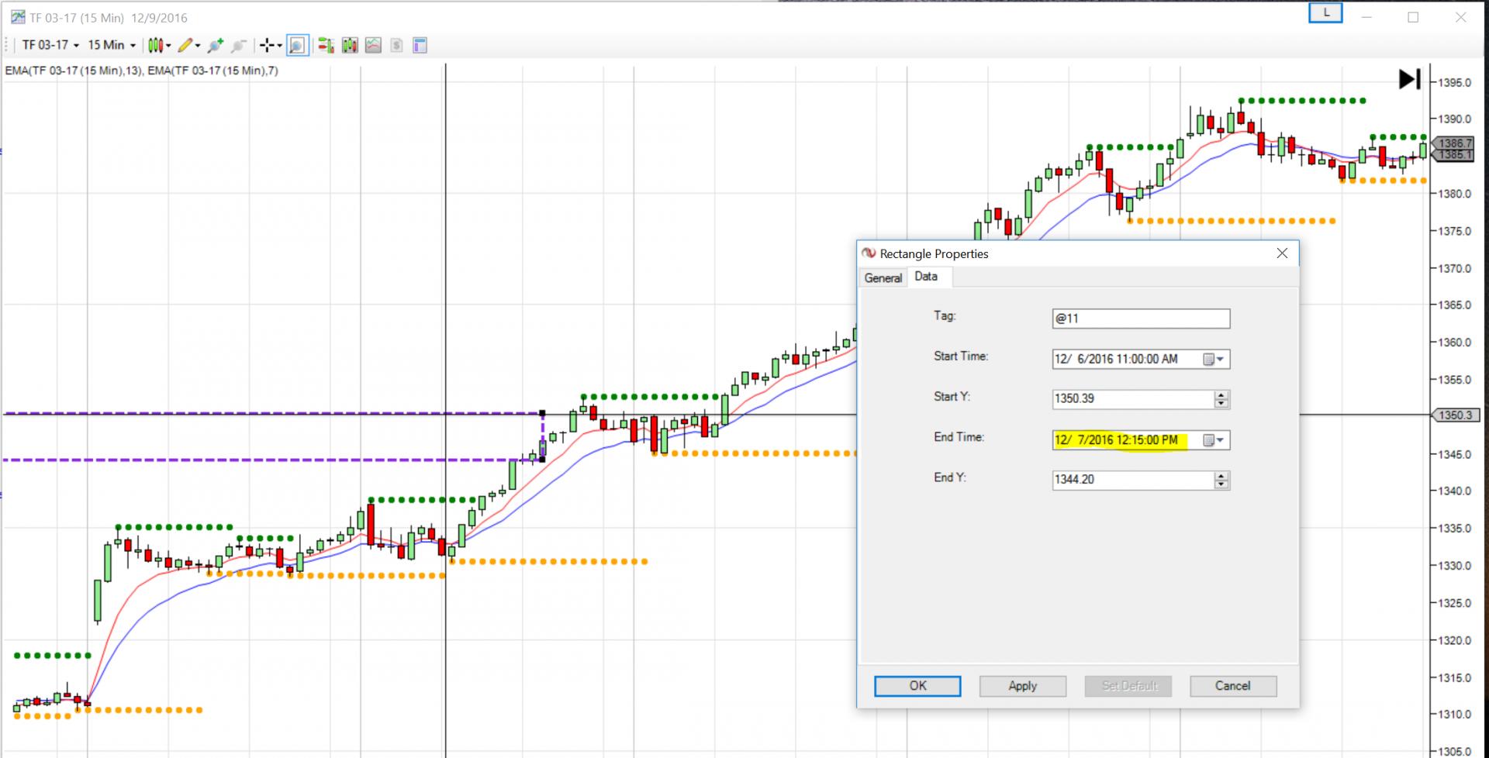
Task: Expand the 15 Min interval dropdown
Action: (x=112, y=46)
